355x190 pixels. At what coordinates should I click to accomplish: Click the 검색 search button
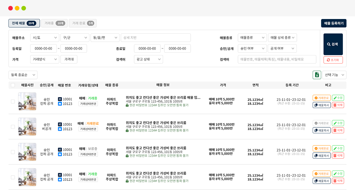click(x=333, y=44)
